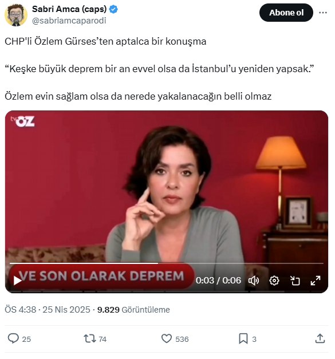This screenshot has height=359, width=335.
Task: Click the blue verified badge
Action: point(113,9)
